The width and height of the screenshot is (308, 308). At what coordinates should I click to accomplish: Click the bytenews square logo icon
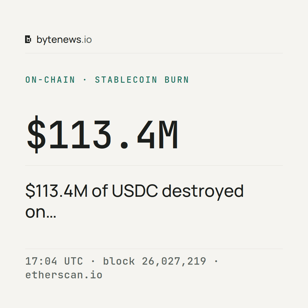click(28, 39)
